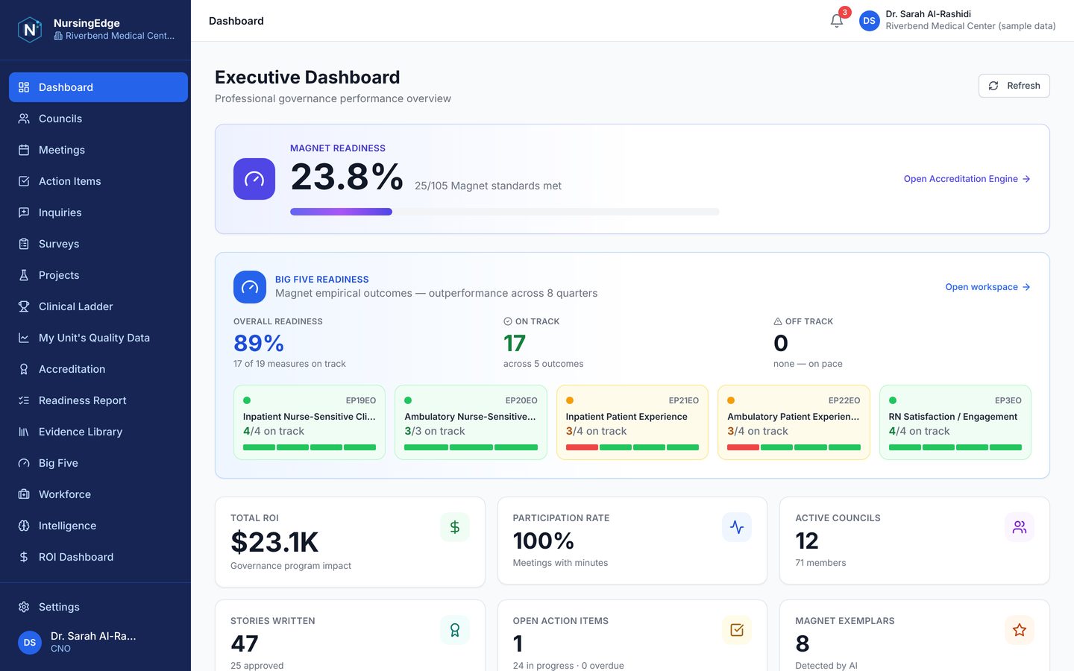Click the Magnet Exemplars star icon

pyautogui.click(x=1020, y=630)
